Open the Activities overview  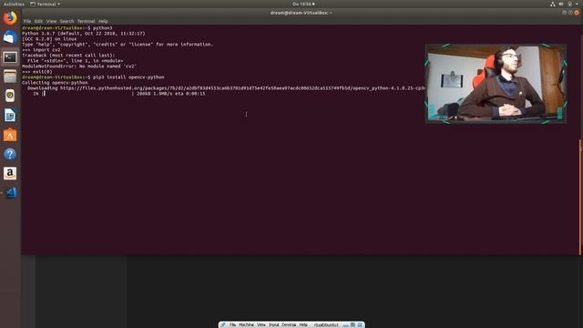[14, 4]
